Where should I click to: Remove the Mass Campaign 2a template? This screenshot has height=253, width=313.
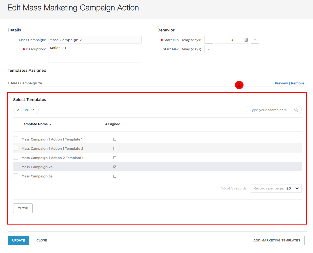pos(297,83)
